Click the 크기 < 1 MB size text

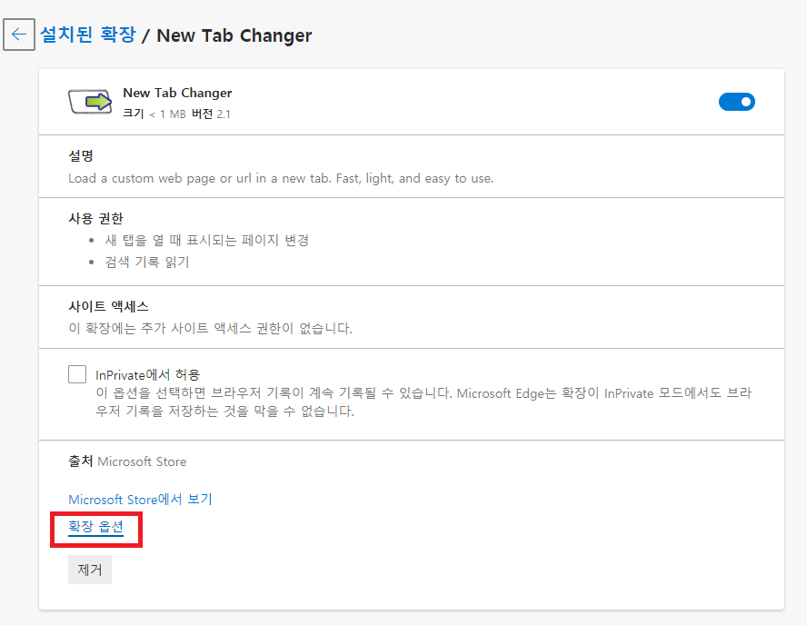pyautogui.click(x=154, y=114)
